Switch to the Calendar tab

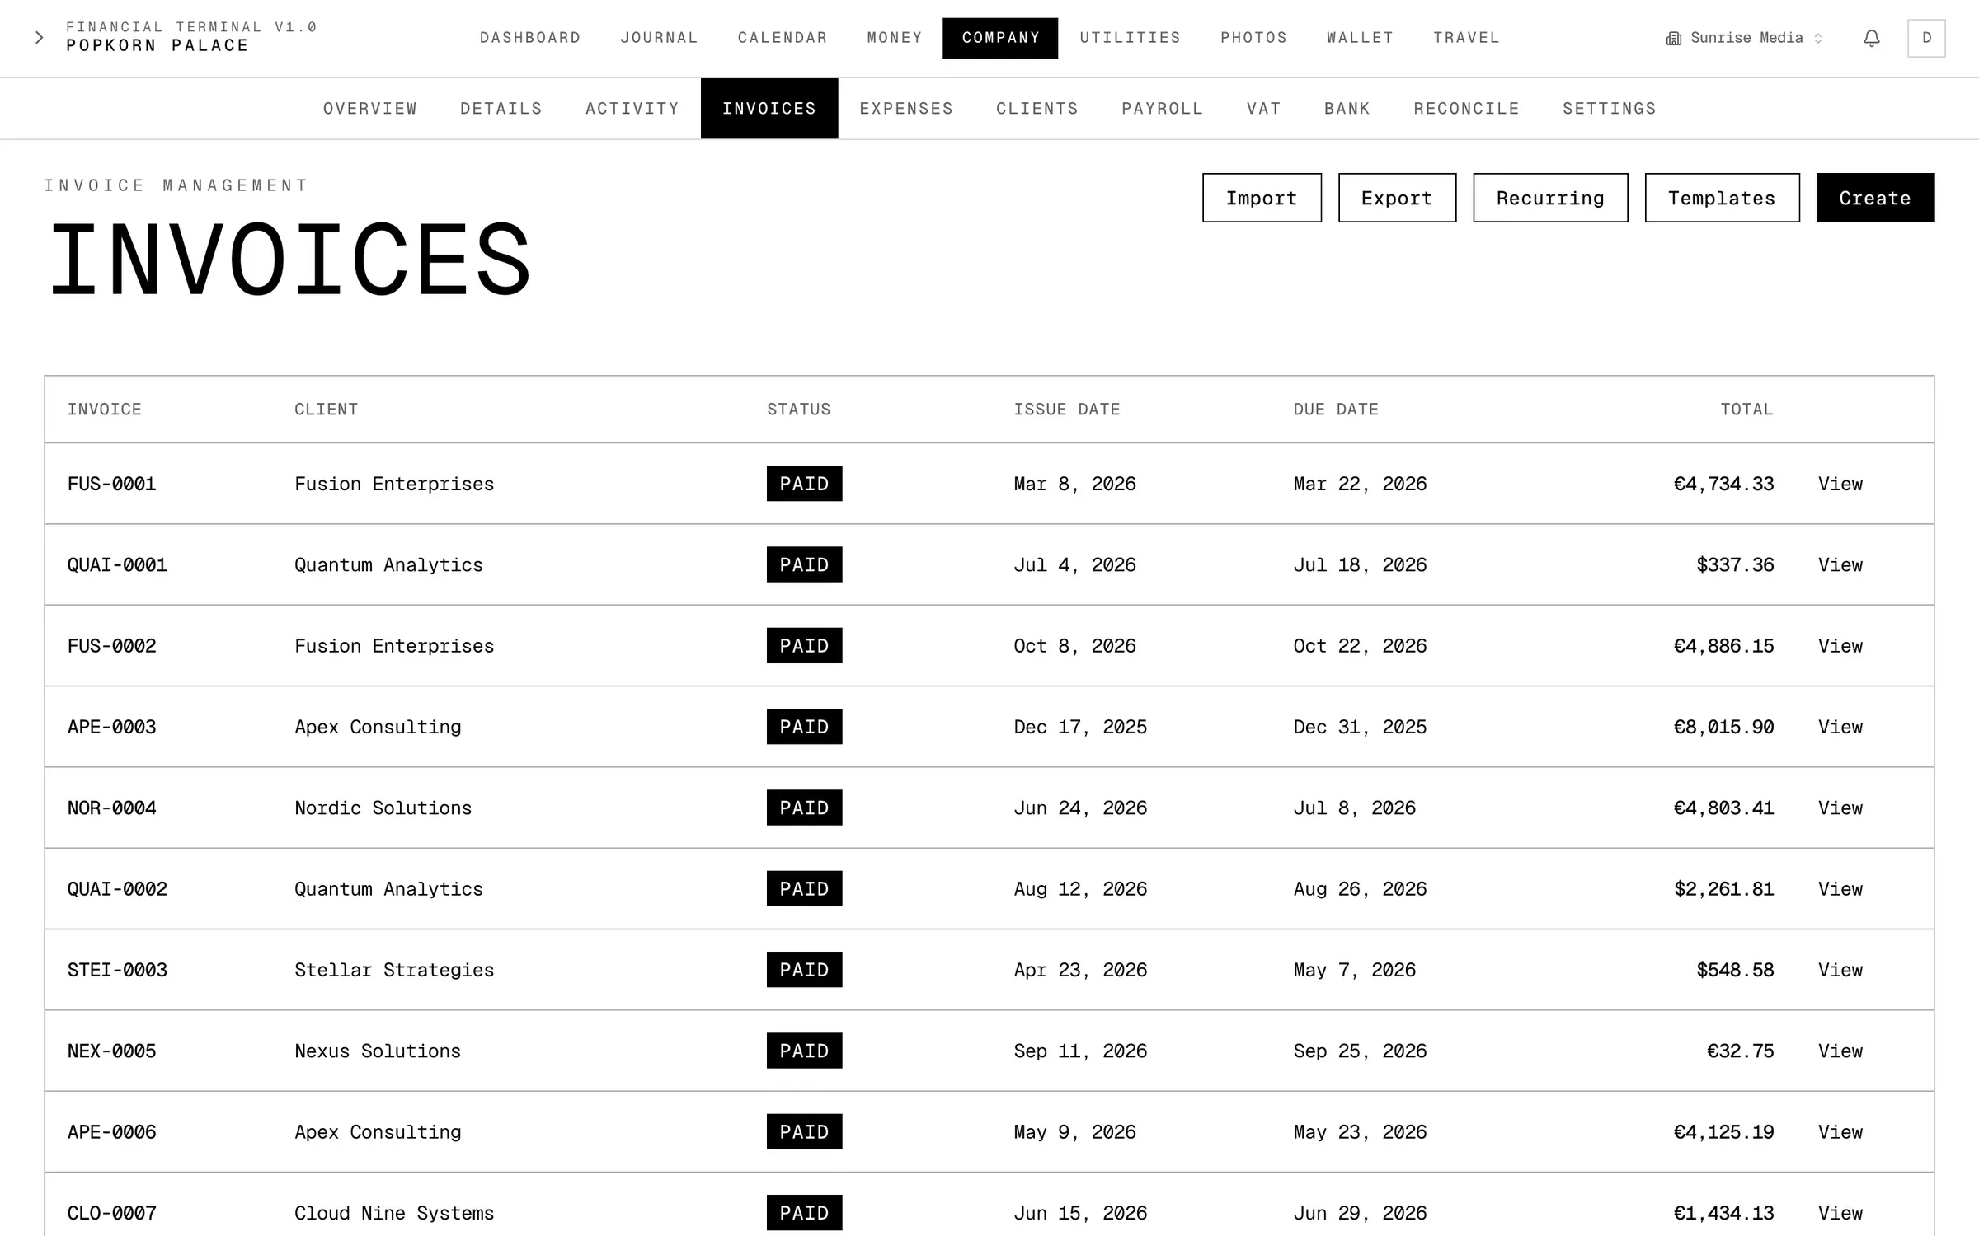[783, 38]
